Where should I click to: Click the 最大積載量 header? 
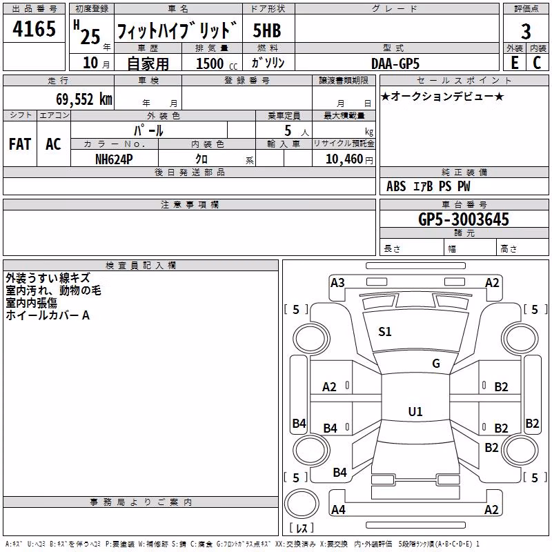pyautogui.click(x=344, y=116)
